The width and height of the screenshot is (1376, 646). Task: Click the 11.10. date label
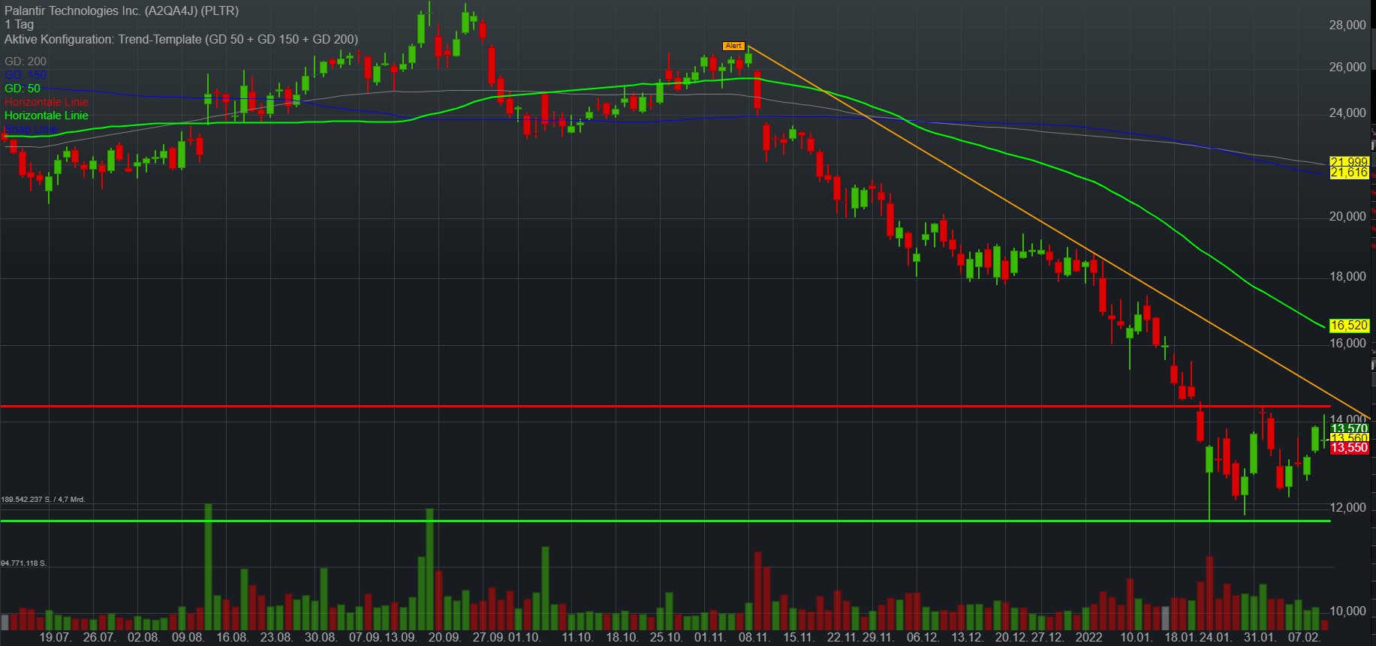577,638
